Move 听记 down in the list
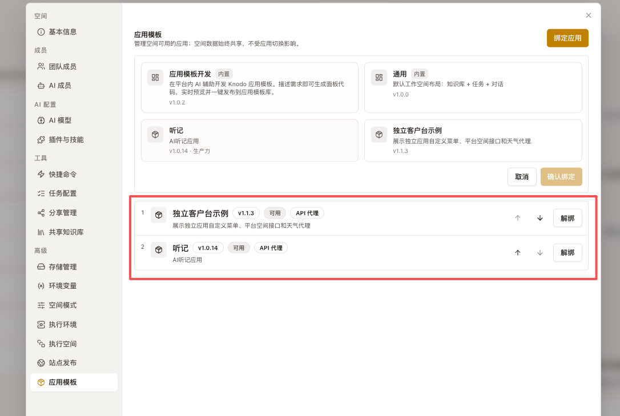This screenshot has width=620, height=416. pos(540,253)
